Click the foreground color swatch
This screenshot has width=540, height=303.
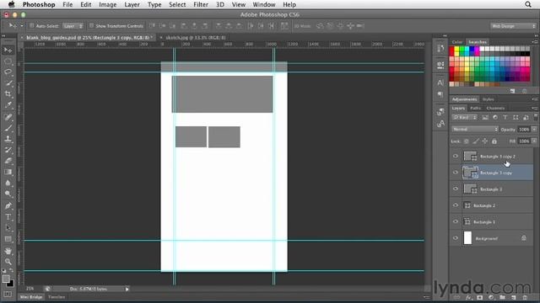(x=6, y=279)
